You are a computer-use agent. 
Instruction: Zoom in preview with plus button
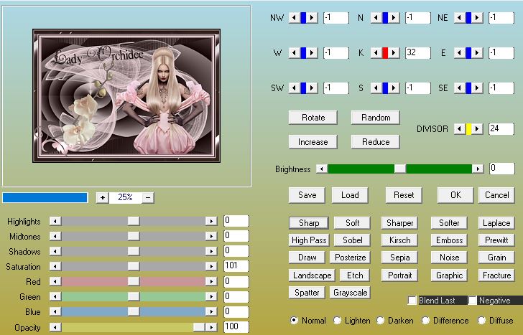pyautogui.click(x=103, y=198)
